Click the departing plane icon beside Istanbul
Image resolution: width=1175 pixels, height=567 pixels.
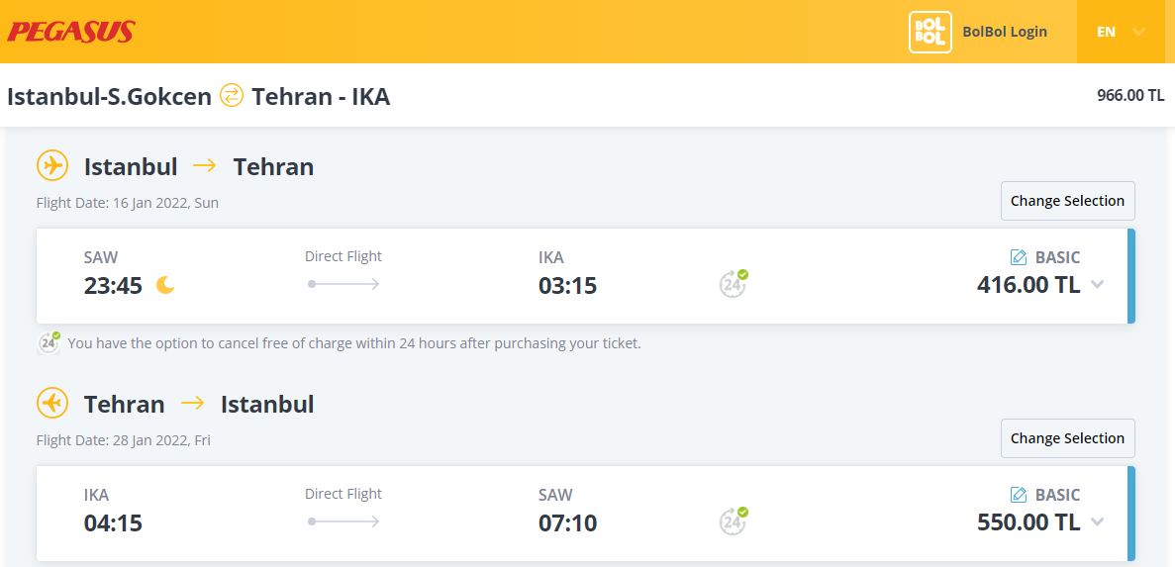(x=51, y=165)
